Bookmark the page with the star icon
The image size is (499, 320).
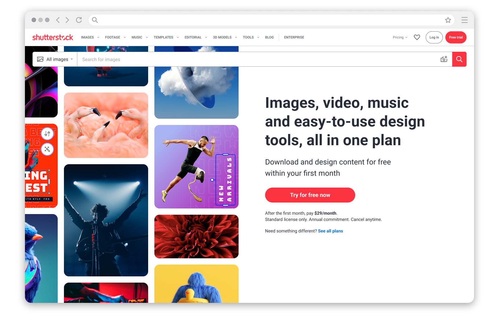[448, 20]
